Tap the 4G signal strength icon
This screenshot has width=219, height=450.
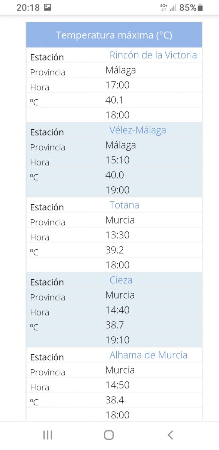(x=168, y=7)
